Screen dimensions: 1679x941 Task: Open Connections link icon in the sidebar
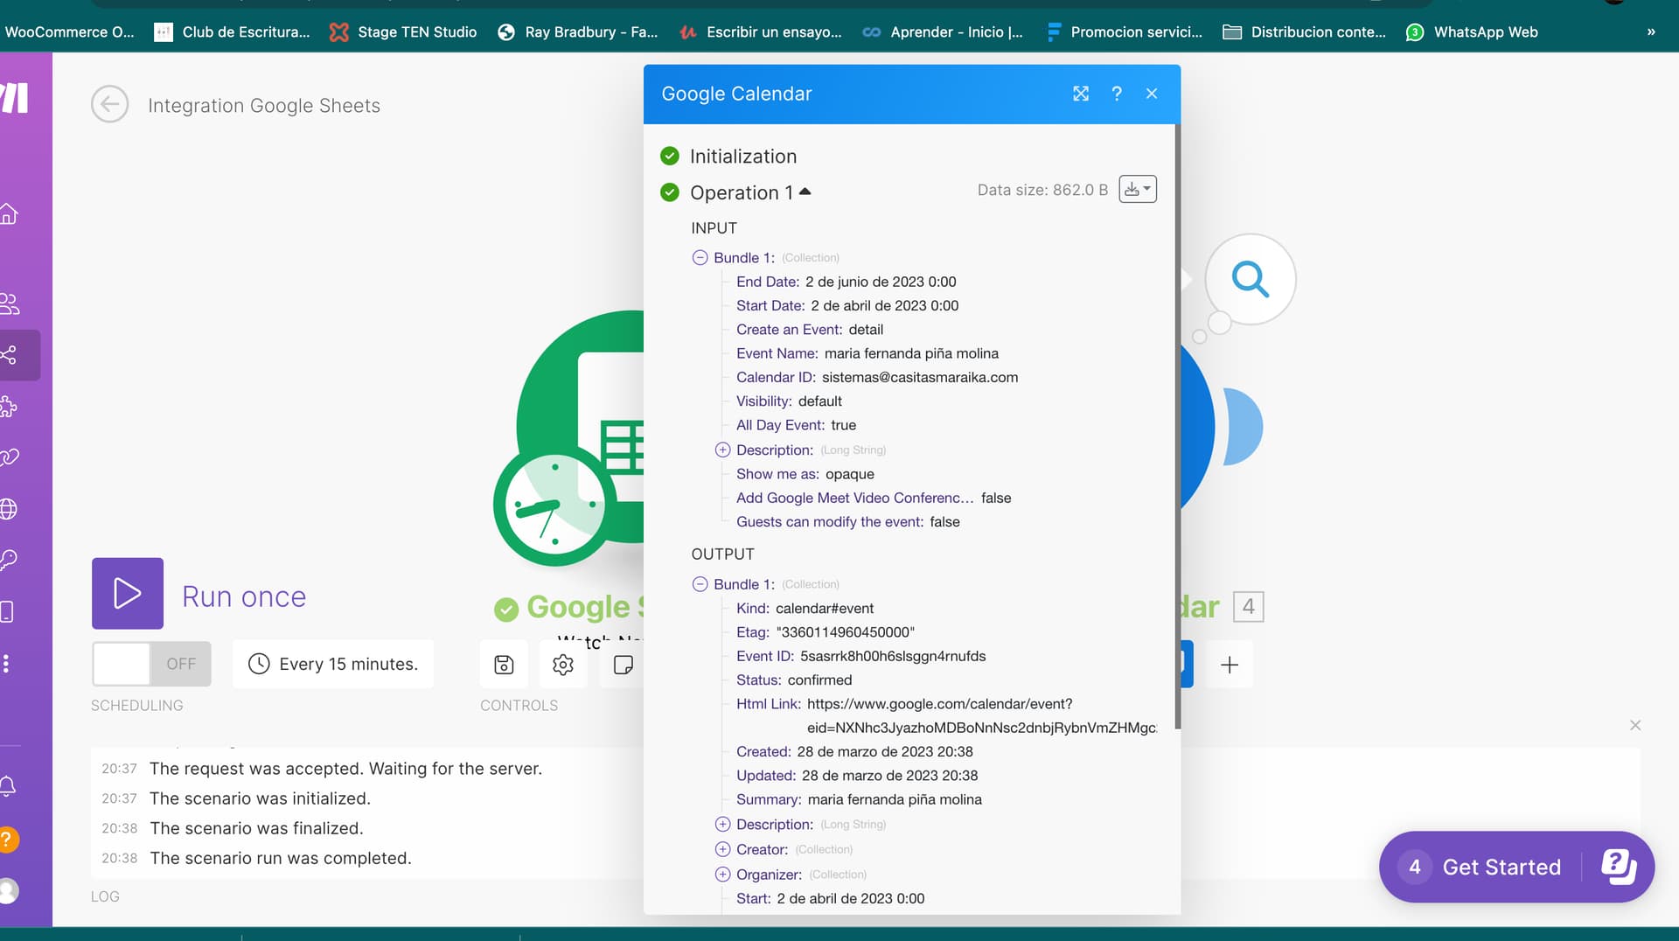click(x=9, y=457)
